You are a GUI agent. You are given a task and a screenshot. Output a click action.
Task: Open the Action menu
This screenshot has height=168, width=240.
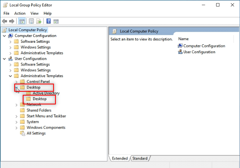coord(20,13)
